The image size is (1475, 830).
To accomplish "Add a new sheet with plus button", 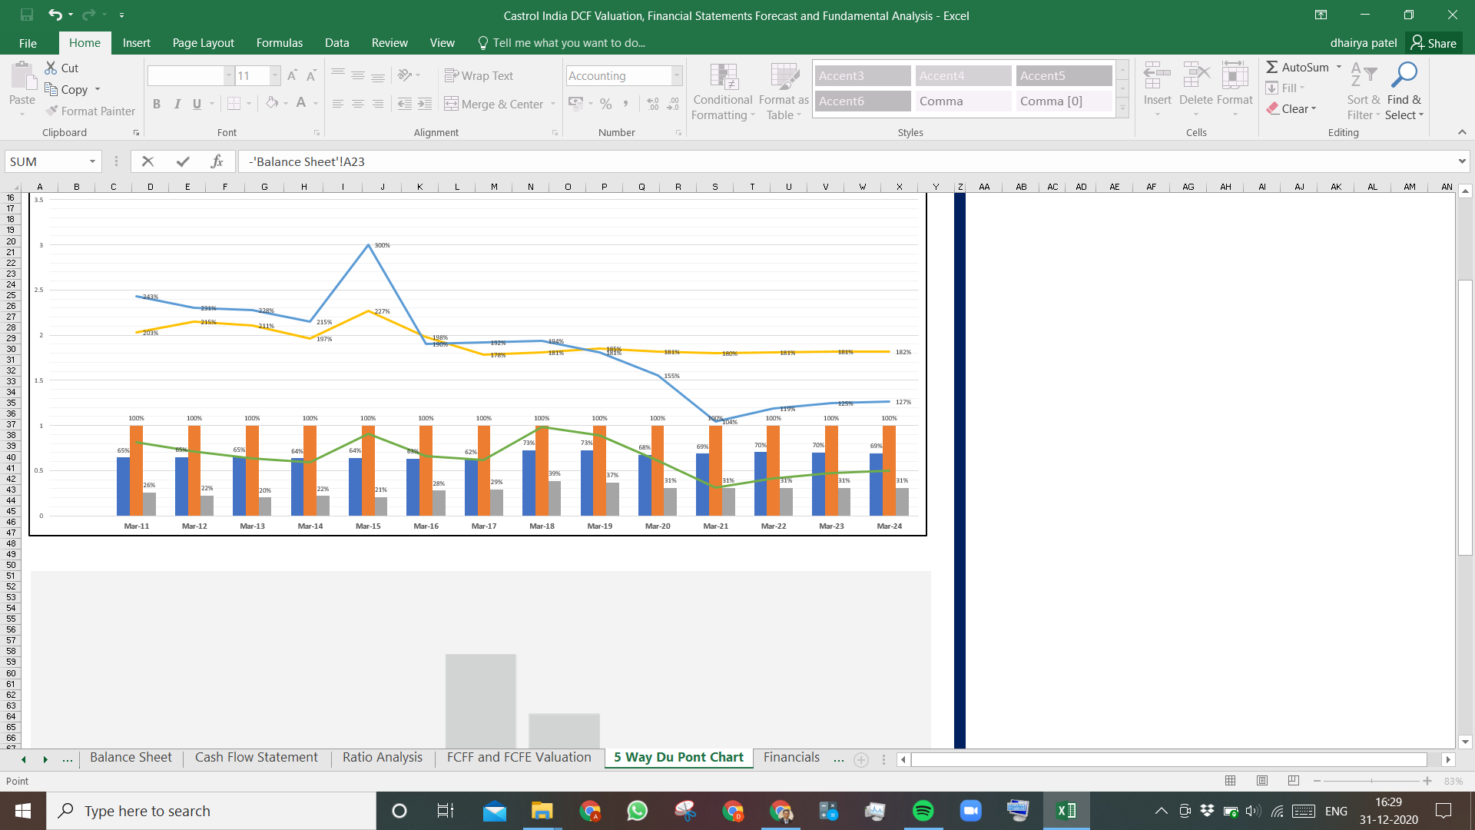I will [861, 759].
